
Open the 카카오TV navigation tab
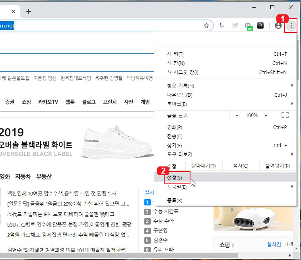point(48,102)
